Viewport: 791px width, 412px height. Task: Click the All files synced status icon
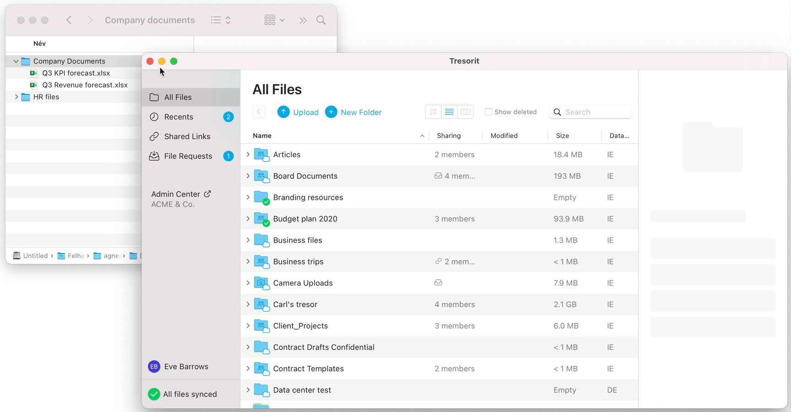(x=154, y=394)
